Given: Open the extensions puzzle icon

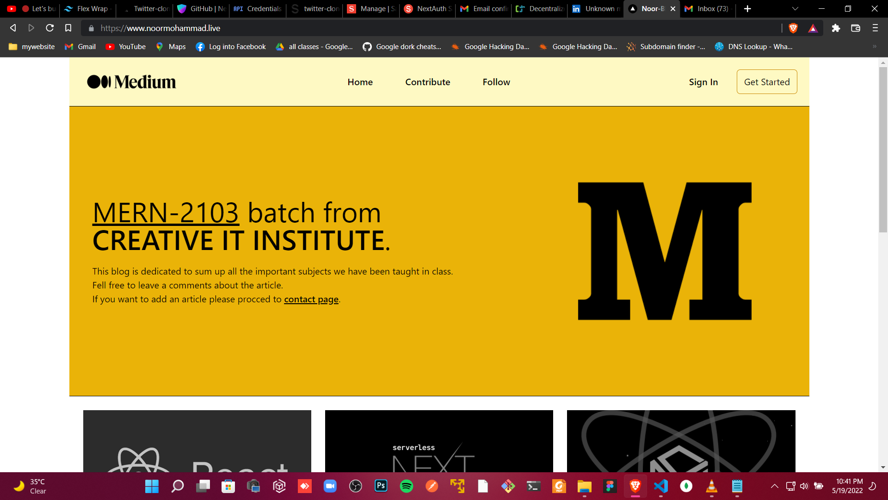Looking at the screenshot, I should pyautogui.click(x=836, y=28).
